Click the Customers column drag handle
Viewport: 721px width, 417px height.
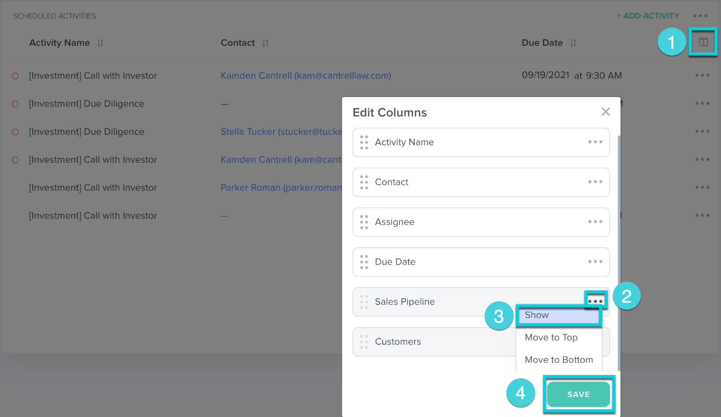[364, 341]
